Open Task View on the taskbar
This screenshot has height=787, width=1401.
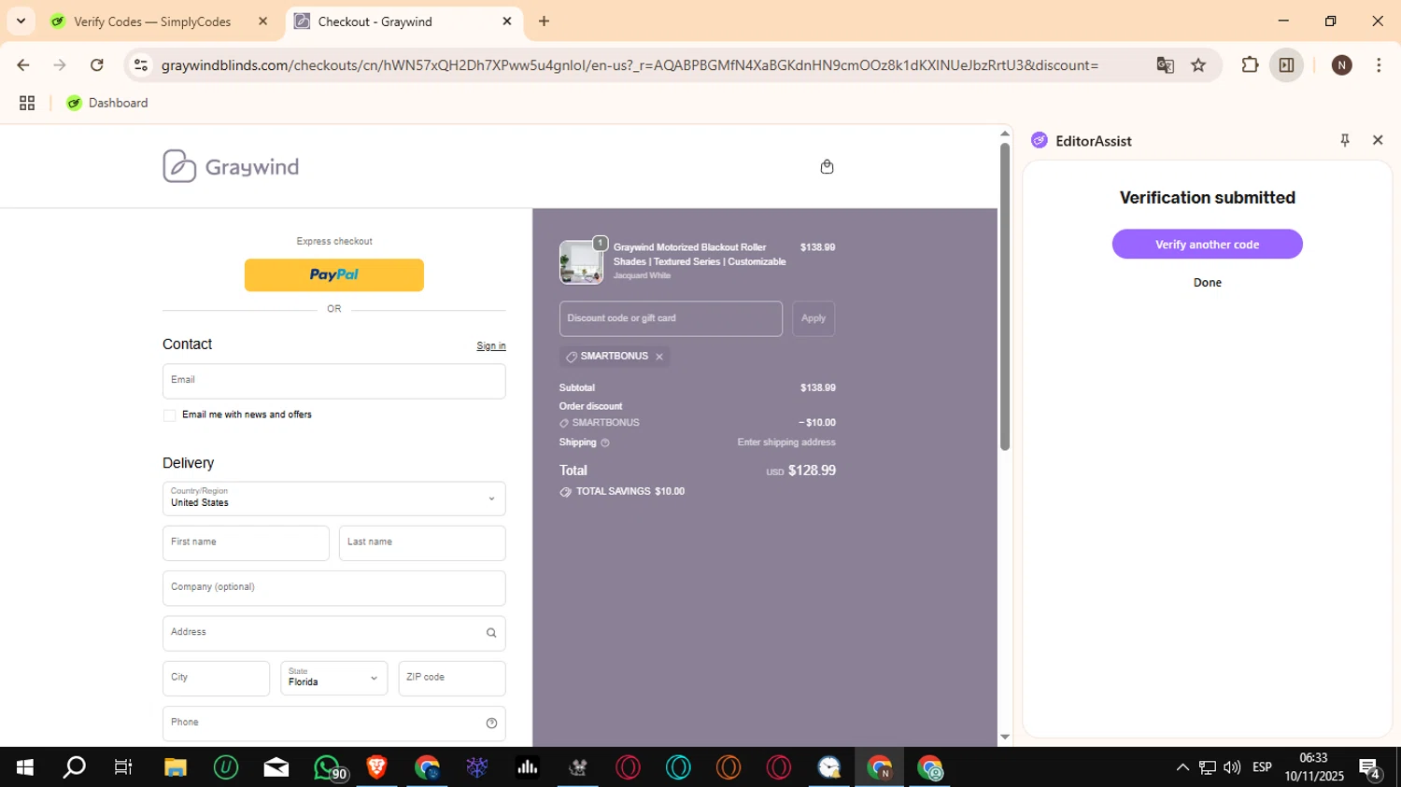click(123, 767)
